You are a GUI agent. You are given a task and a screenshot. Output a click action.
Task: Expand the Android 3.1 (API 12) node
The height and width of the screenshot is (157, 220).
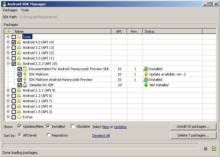(x=8, y=53)
